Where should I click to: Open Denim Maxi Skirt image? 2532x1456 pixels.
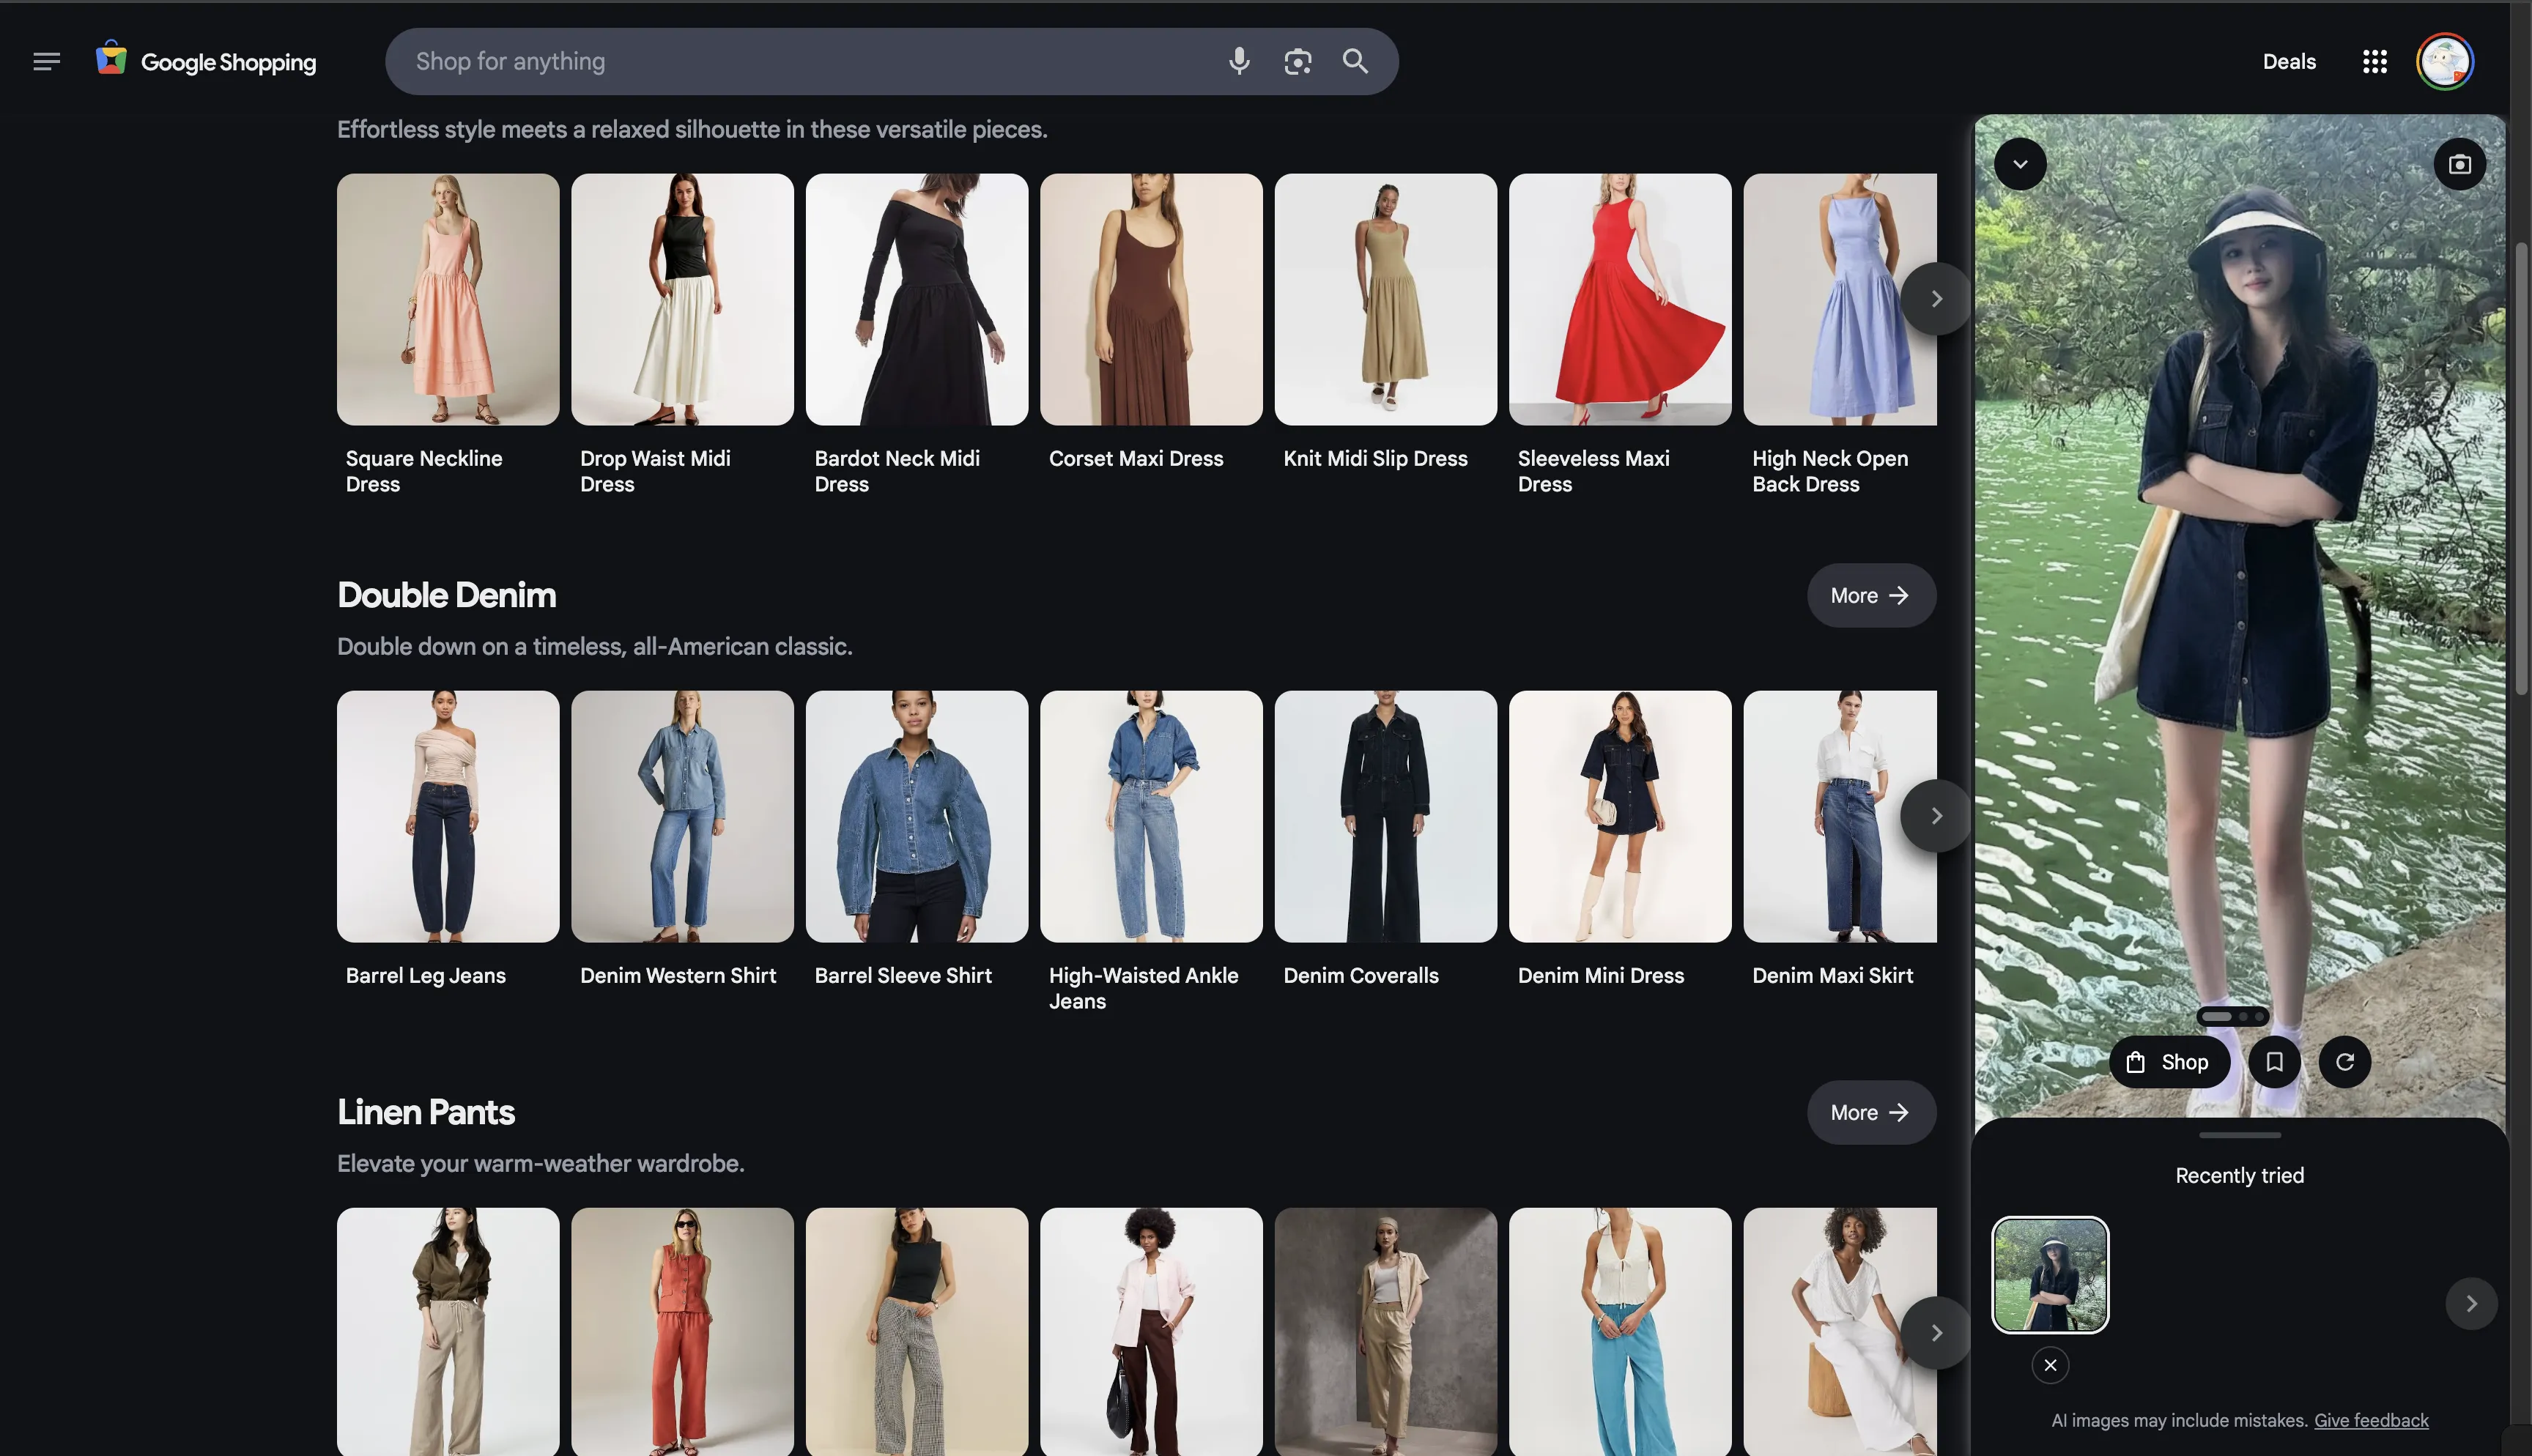click(x=1840, y=817)
